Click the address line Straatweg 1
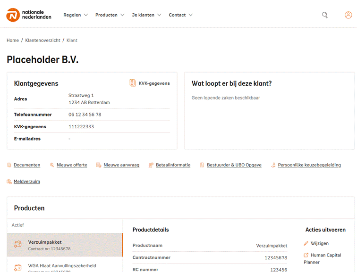Image resolution: width=357 pixels, height=272 pixels. (x=81, y=95)
